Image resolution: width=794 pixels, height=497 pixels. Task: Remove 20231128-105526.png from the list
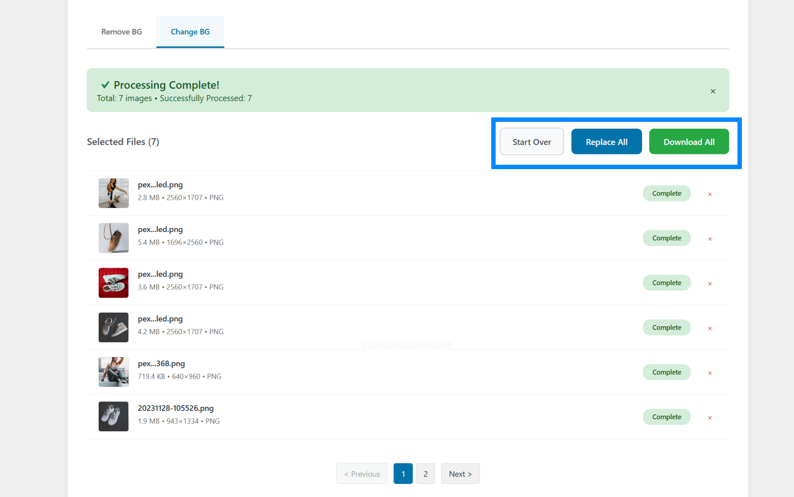(x=710, y=418)
